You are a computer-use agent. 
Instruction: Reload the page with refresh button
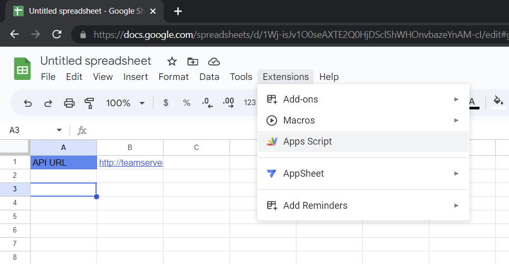click(57, 34)
